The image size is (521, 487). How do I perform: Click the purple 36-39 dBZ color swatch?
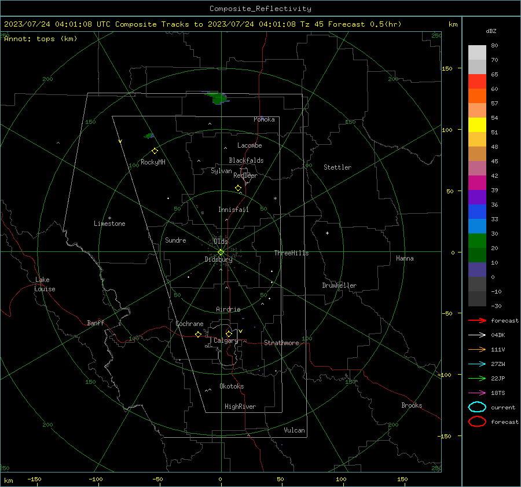click(x=477, y=197)
